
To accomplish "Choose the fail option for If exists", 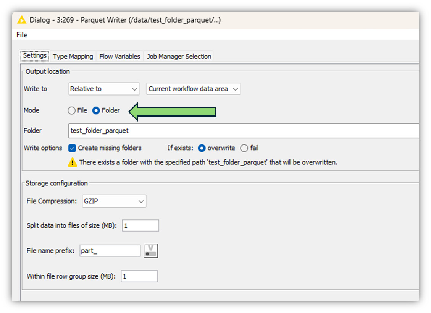I will coord(244,148).
